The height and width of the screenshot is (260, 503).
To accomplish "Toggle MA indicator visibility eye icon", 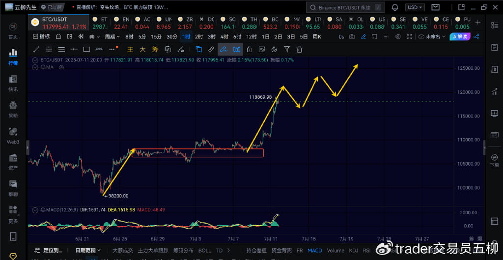I will pos(62,67).
